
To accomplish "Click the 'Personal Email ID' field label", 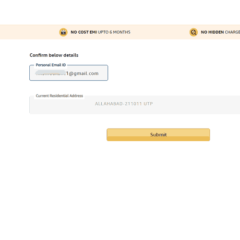I will 51,65.
